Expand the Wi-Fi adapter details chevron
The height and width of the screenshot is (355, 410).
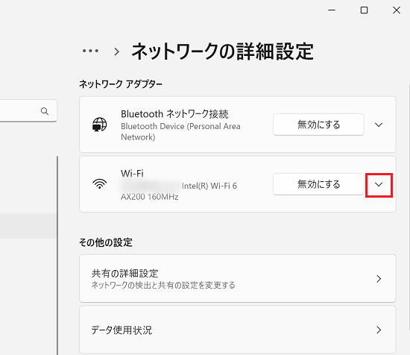tap(379, 185)
